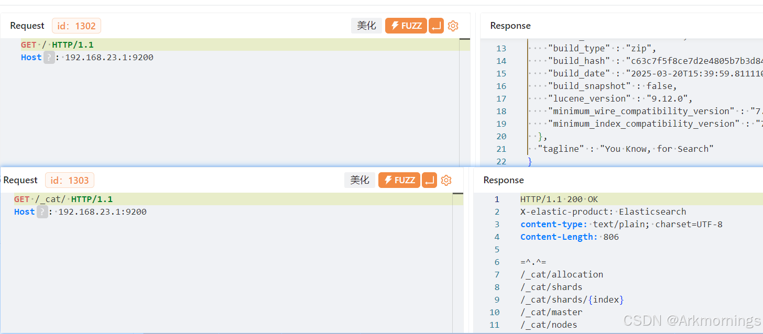The width and height of the screenshot is (763, 334).
Task: Click the X-elastic-product: Elasticsearch header
Action: (603, 212)
